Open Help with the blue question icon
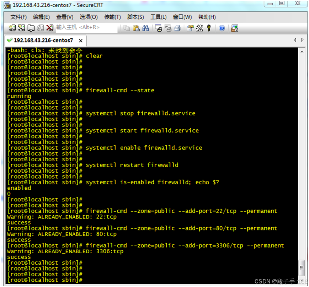309x287 pixels. 222,28
